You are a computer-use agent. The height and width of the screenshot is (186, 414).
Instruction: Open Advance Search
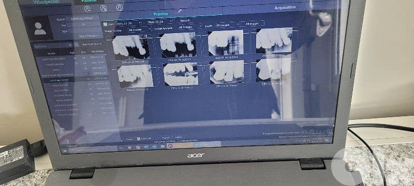pyautogui.click(x=92, y=44)
